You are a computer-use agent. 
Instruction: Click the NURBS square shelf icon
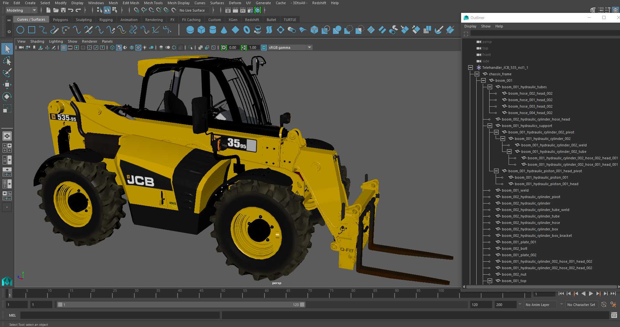(32, 30)
